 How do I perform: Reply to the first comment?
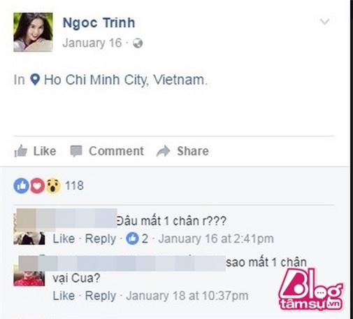click(x=101, y=239)
